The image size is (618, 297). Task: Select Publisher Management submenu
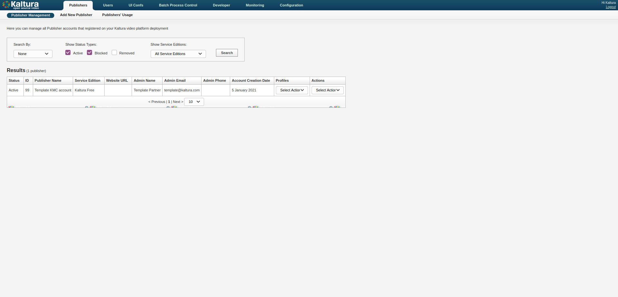pos(31,15)
